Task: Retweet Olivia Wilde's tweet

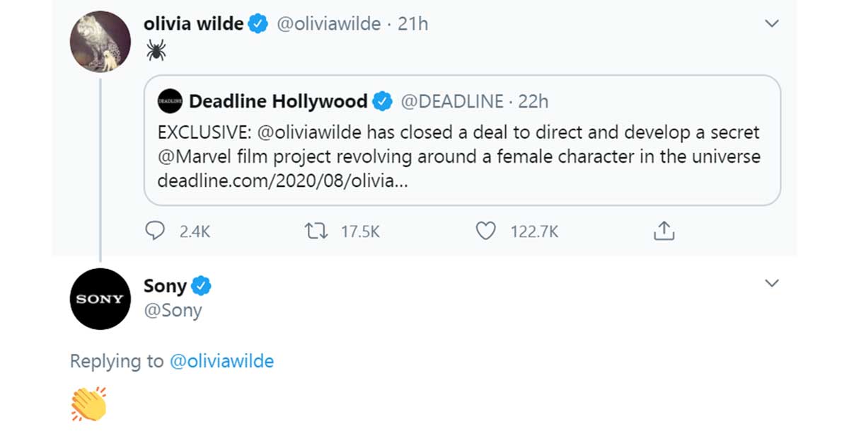Action: click(x=313, y=231)
